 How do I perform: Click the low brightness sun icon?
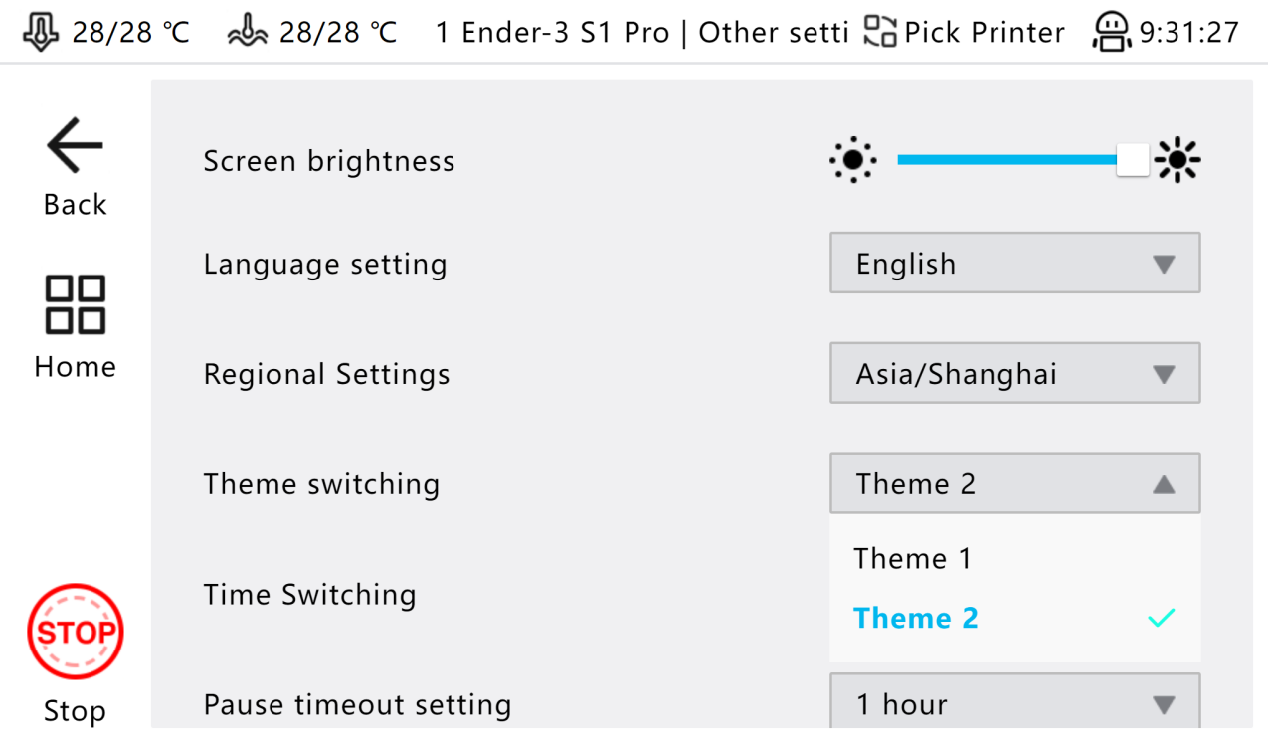[853, 160]
